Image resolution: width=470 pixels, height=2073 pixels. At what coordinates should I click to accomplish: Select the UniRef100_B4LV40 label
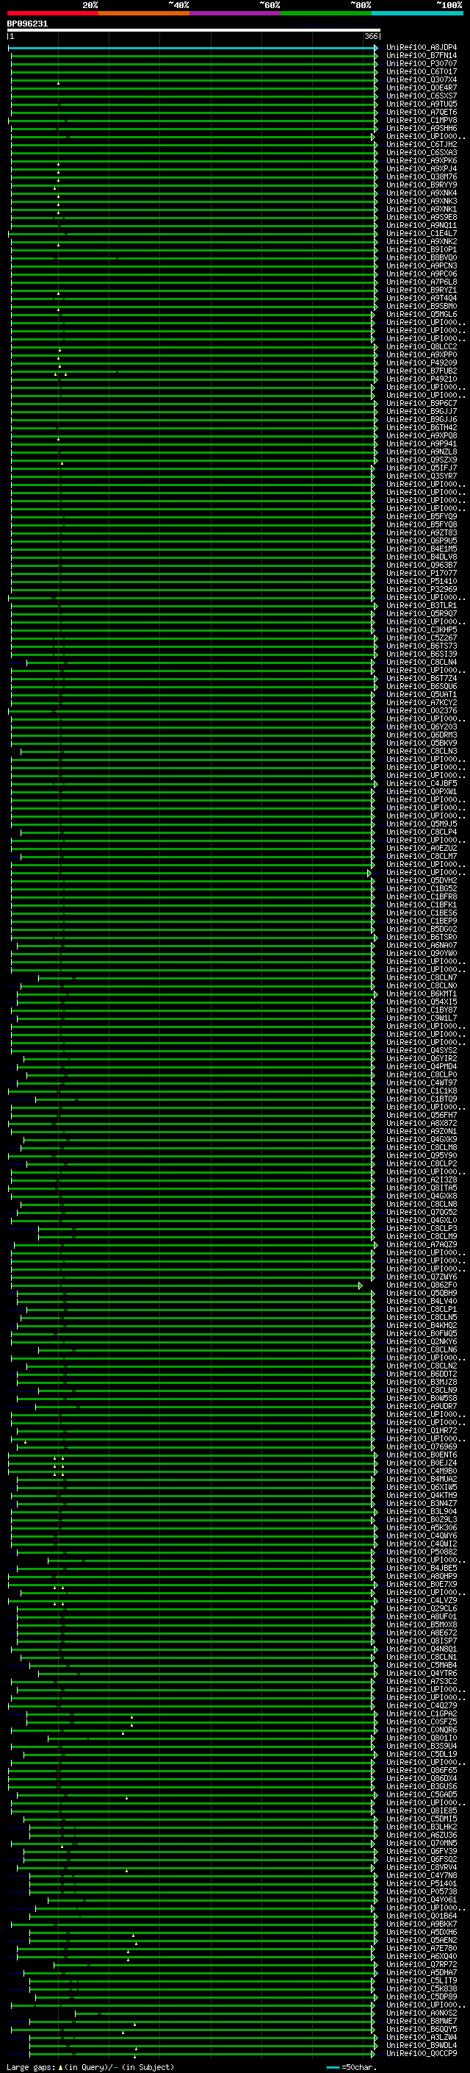pos(421,1302)
